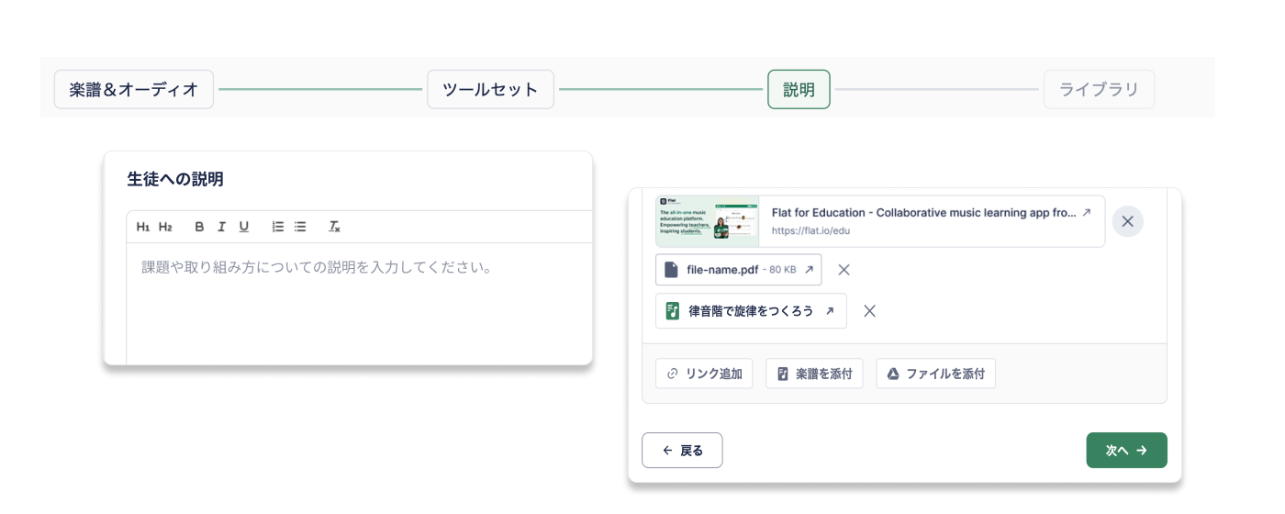The height and width of the screenshot is (514, 1285).
Task: Go to ツールセット step
Action: (x=490, y=89)
